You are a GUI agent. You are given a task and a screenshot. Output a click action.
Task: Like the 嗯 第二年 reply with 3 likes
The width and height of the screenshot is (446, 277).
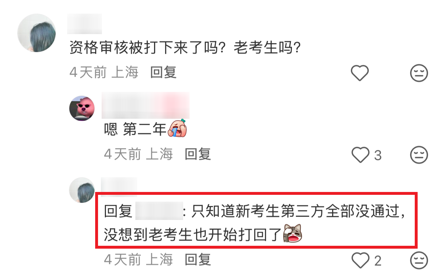tap(360, 155)
